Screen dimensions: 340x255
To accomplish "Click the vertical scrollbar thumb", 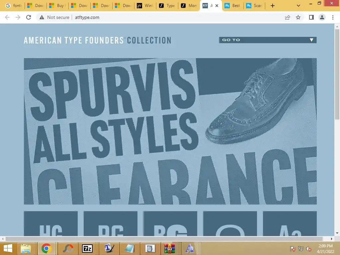I will point(337,74).
